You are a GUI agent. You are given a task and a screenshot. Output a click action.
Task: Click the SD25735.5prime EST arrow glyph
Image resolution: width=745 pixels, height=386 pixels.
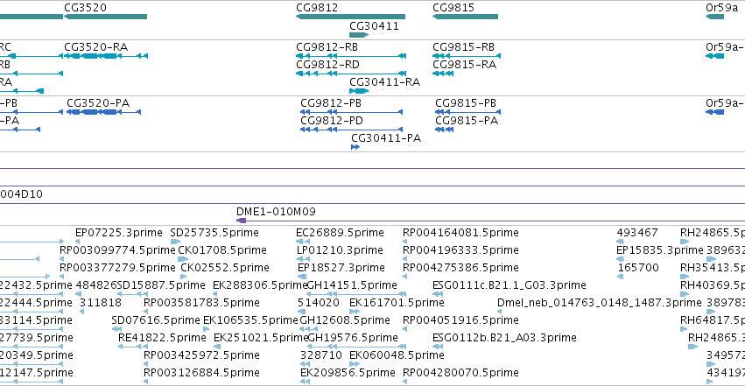175,242
